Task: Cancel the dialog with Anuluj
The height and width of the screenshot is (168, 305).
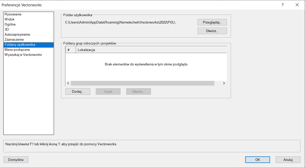Action: click(288, 160)
